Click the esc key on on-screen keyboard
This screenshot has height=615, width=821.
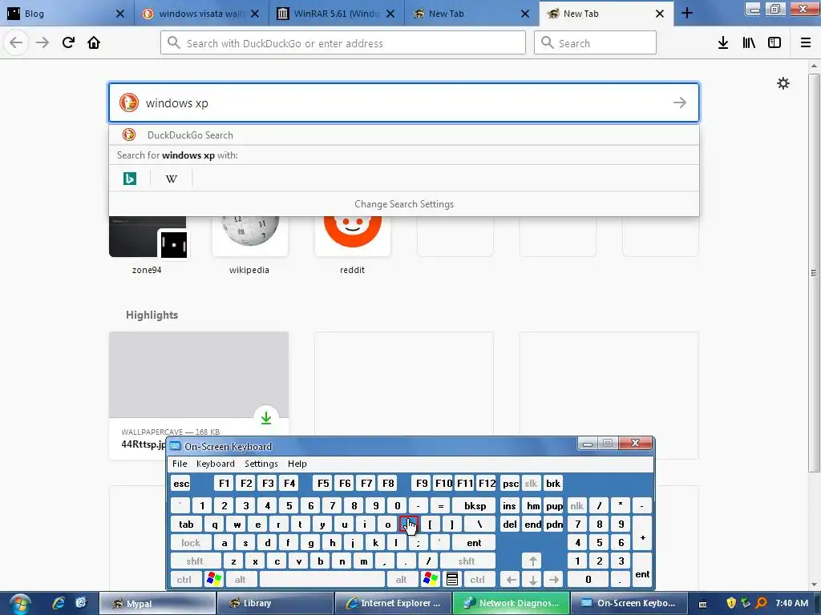click(181, 483)
